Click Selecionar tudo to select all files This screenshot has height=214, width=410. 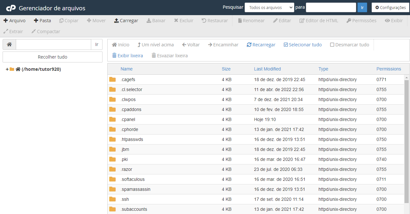click(x=302, y=44)
